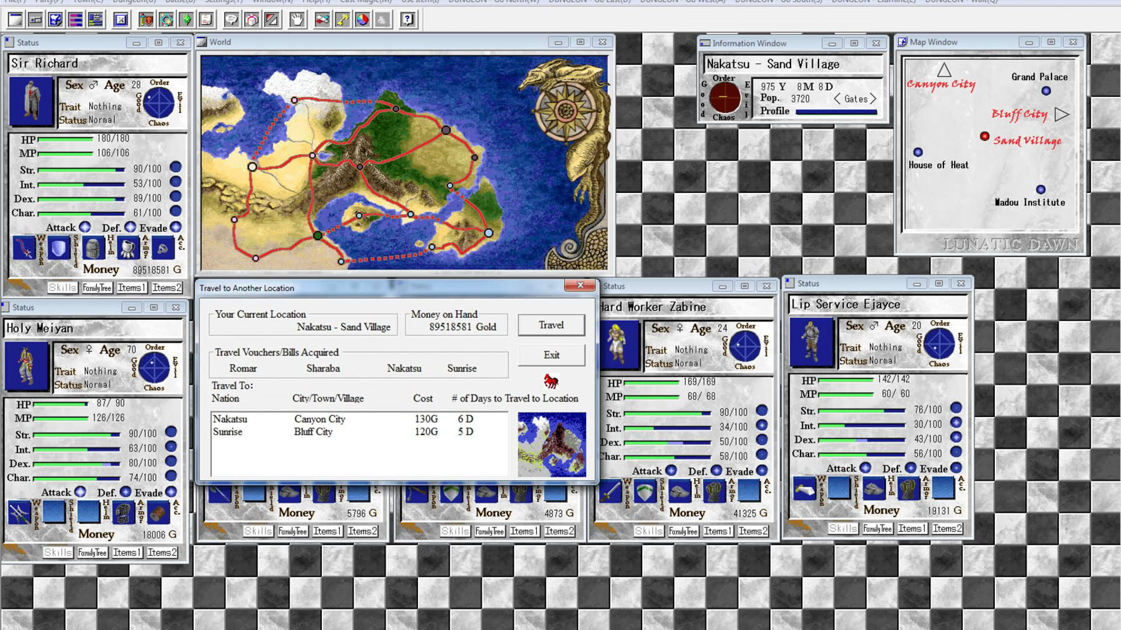Click the golden key toolbar icon
The image size is (1121, 630).
coord(343,20)
